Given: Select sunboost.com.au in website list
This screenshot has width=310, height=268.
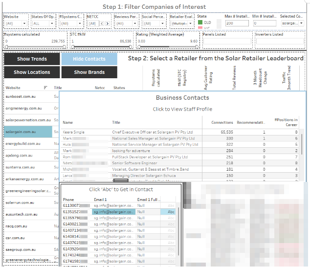Looking at the screenshot, I should pyautogui.click(x=21, y=96).
